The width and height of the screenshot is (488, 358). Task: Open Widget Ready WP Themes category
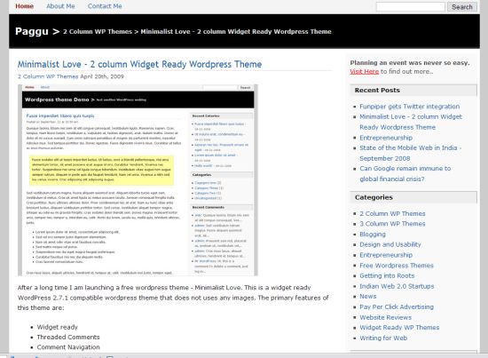tap(399, 328)
